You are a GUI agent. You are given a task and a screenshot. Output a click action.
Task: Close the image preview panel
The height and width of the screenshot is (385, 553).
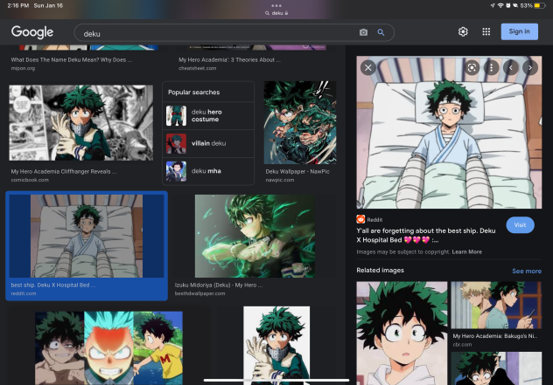pyautogui.click(x=367, y=67)
